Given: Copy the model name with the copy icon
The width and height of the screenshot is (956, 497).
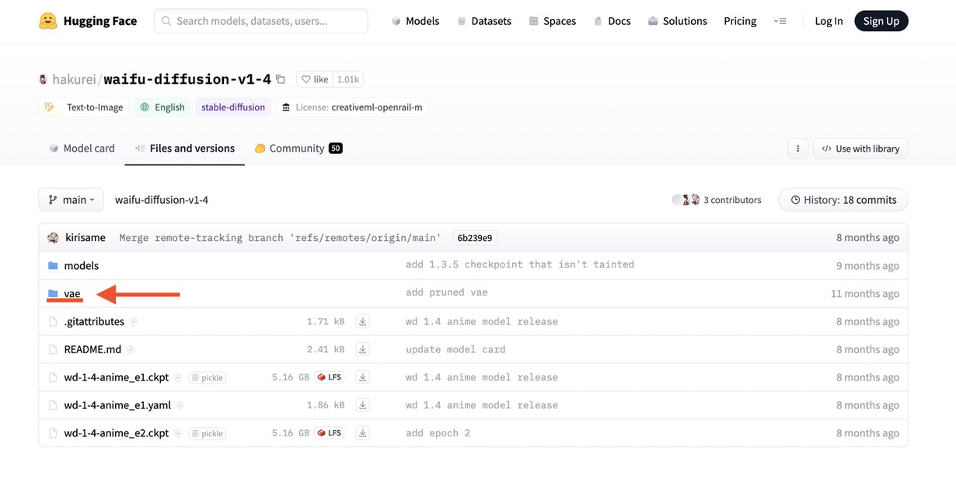Looking at the screenshot, I should click(281, 79).
